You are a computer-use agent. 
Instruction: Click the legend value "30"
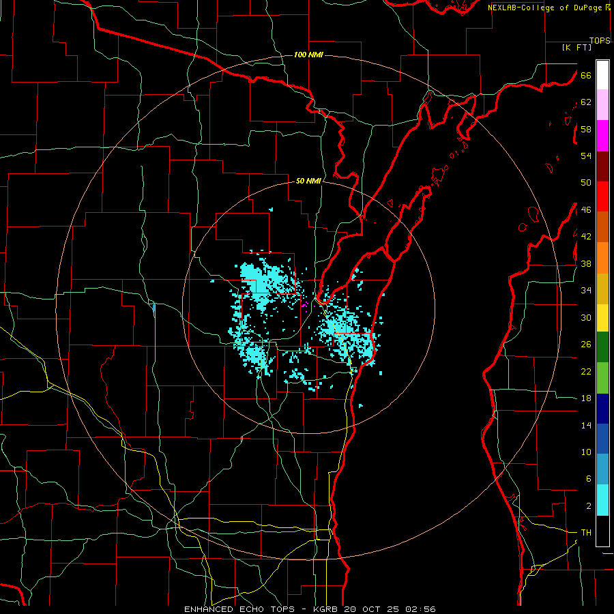(586, 317)
